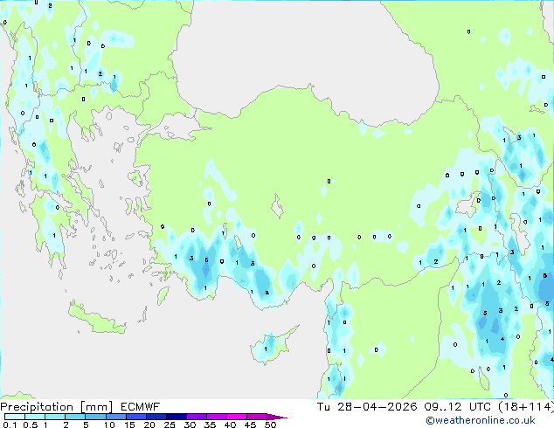Click the legend label '0.5'
554x428 pixels.
[31, 425]
